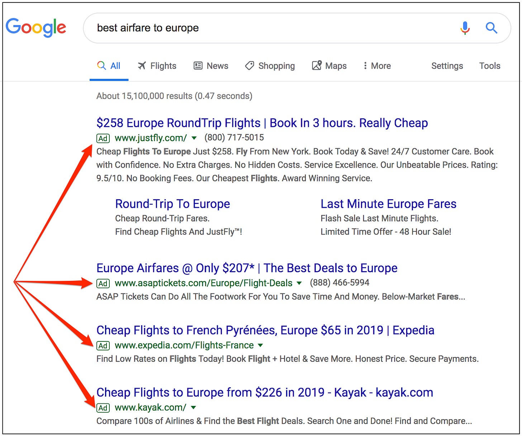This screenshot has height=436, width=522.
Task: Follow the Last Minute Europe Fares sitelink
Action: 388,204
